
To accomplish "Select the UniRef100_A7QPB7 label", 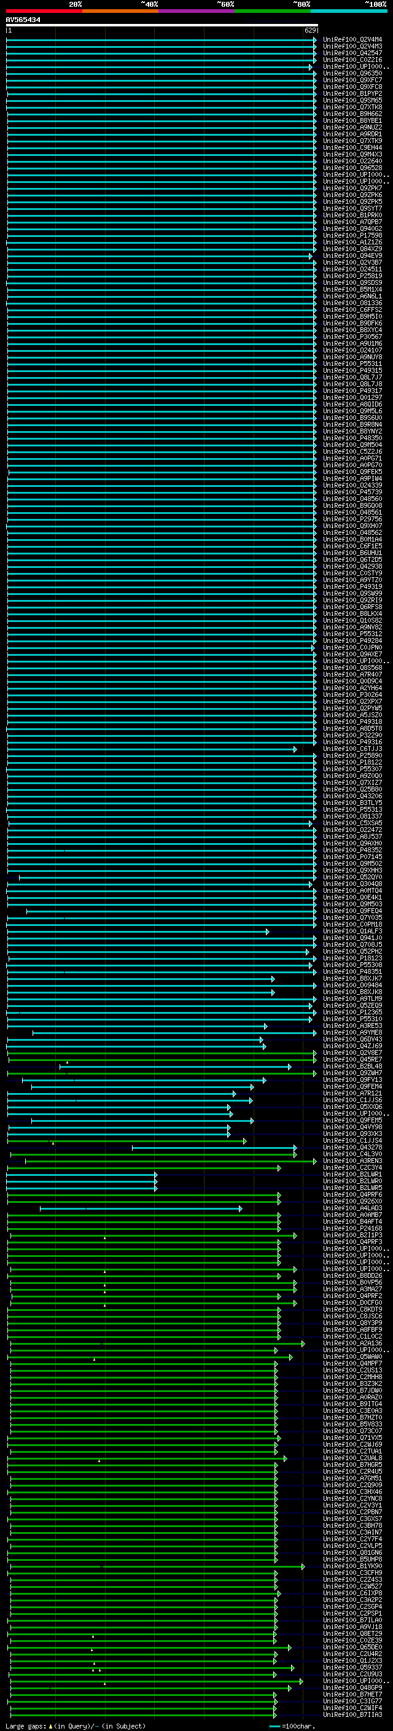I will point(352,222).
